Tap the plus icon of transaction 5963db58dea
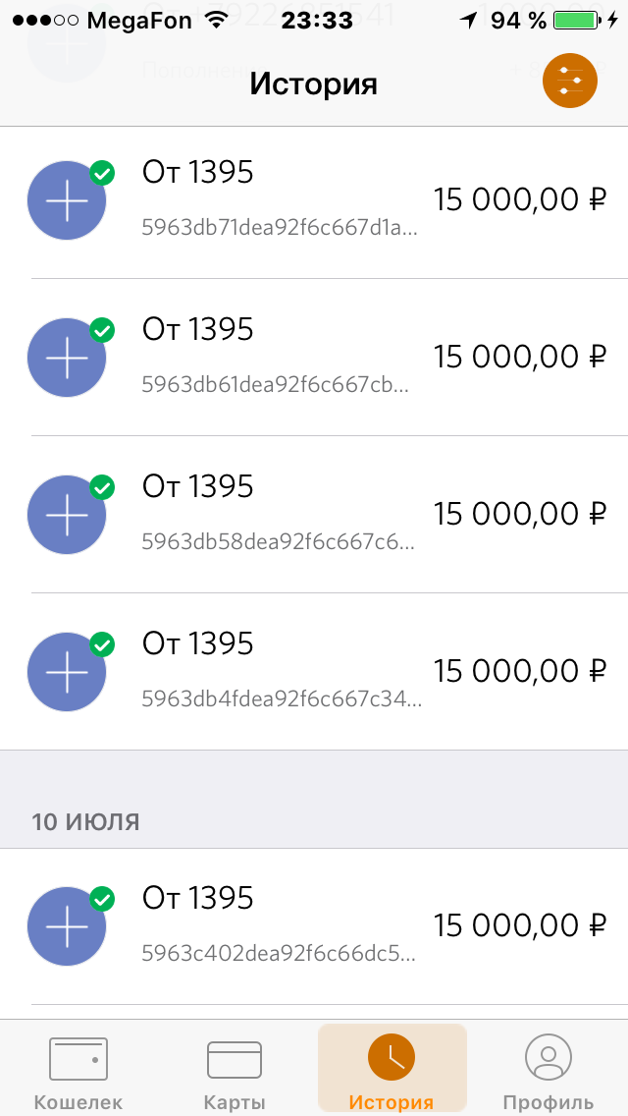 67,515
